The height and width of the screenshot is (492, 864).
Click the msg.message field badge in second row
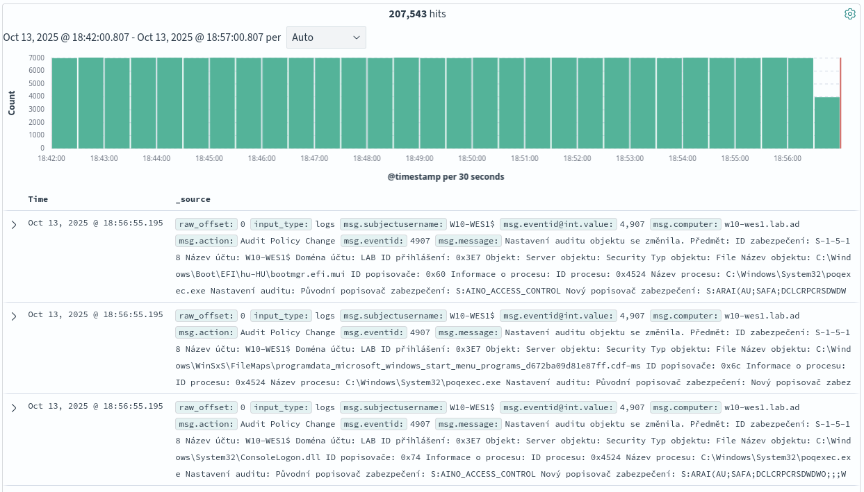pyautogui.click(x=468, y=332)
